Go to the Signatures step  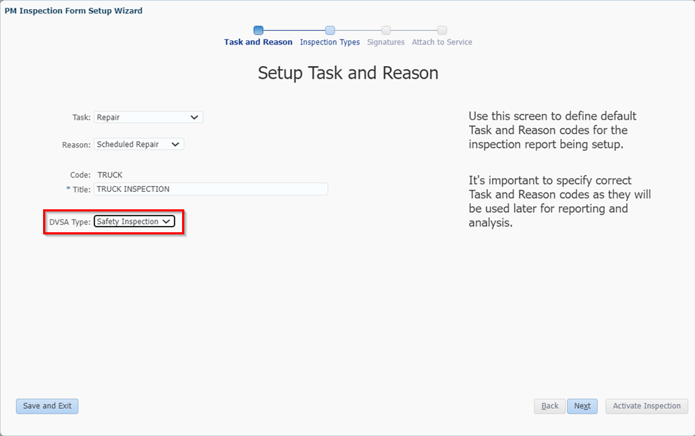pos(386,42)
